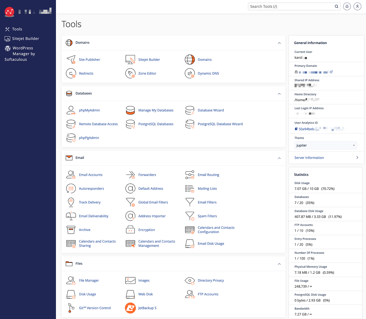366x319 pixels.
Task: Expand Server Information in the sidebar panel
Action: (x=309, y=157)
